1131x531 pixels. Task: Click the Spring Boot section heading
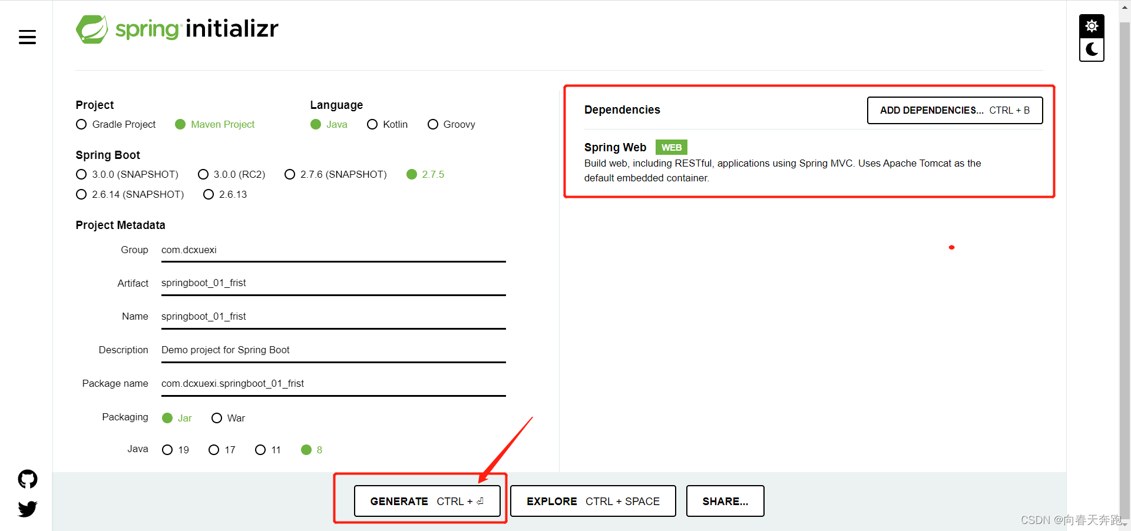point(108,155)
